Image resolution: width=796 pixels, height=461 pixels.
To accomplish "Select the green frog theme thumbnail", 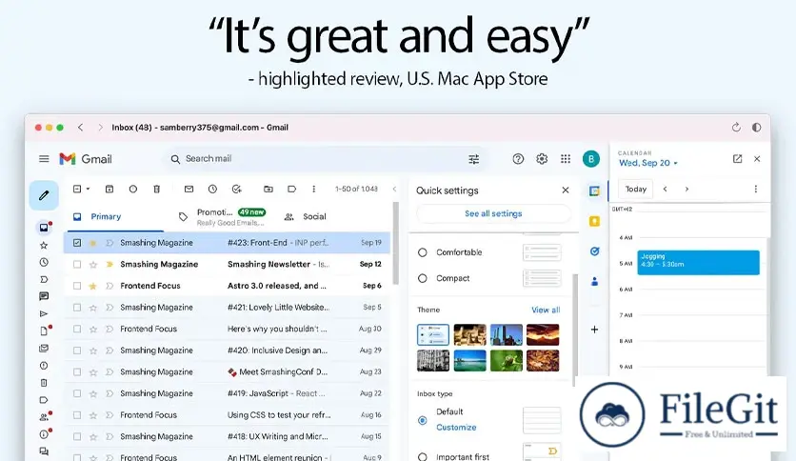I will 507,360.
